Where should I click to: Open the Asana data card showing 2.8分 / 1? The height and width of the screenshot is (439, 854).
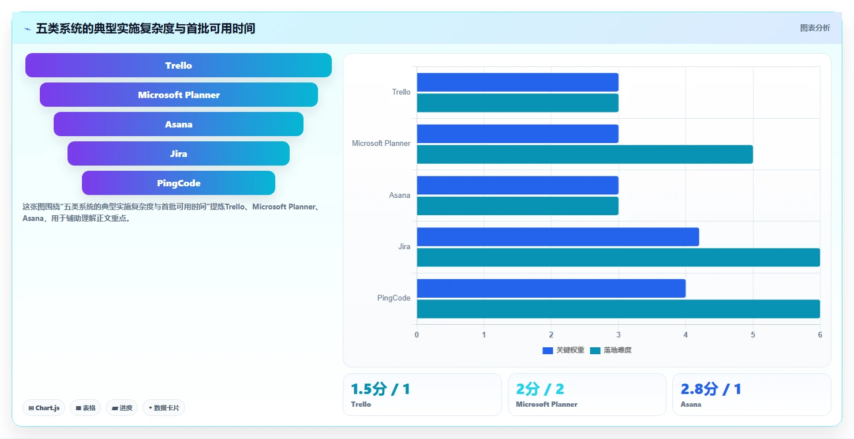pyautogui.click(x=751, y=395)
